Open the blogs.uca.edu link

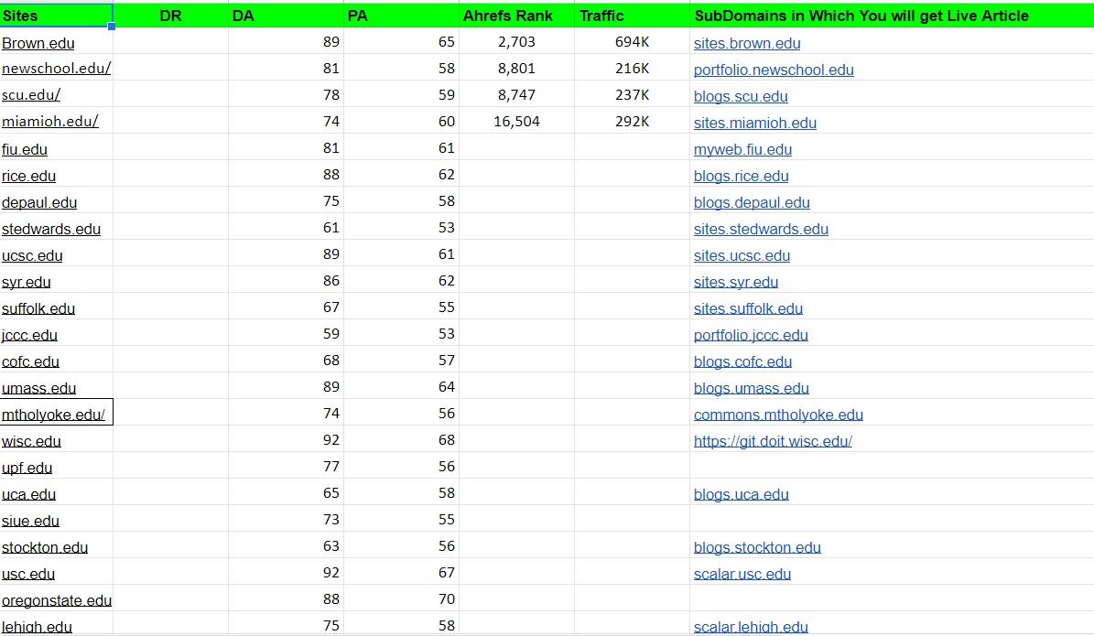click(x=741, y=494)
